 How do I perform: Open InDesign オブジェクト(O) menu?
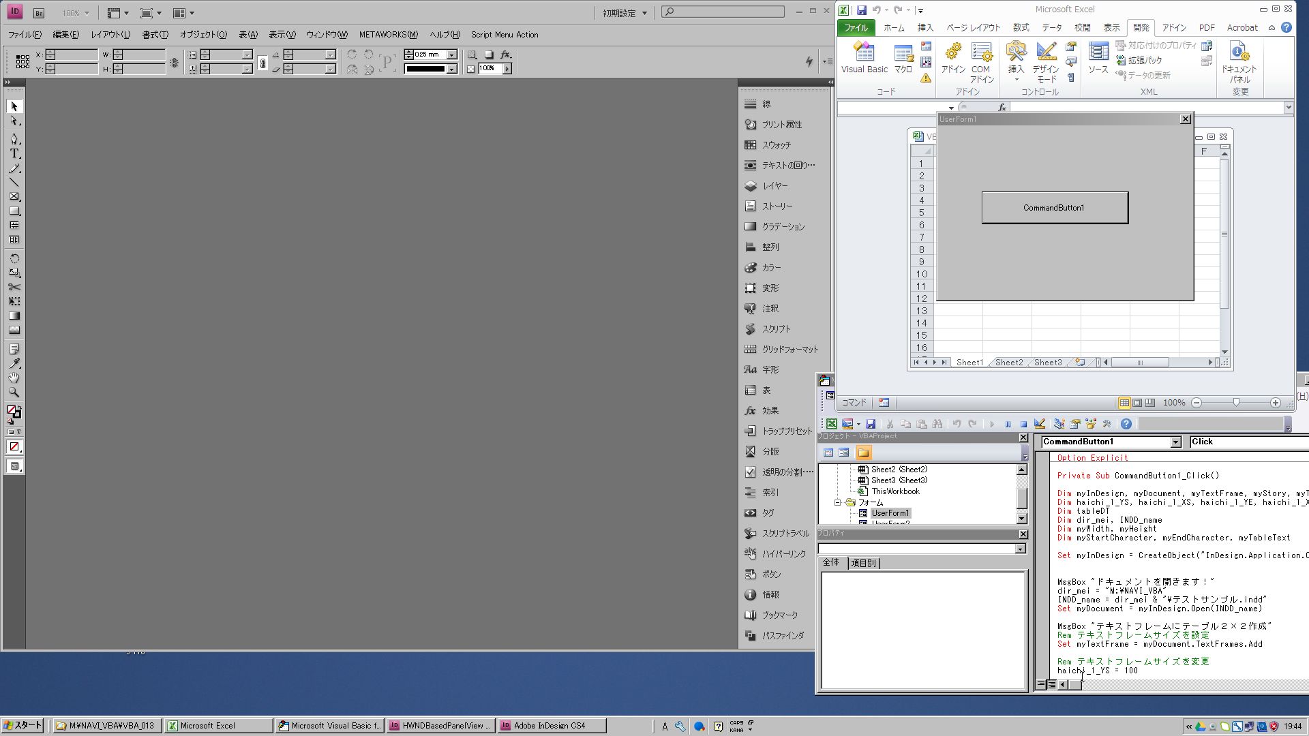[x=203, y=35]
